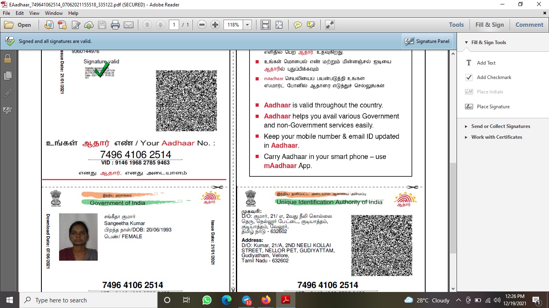Click the Print file icon
The height and width of the screenshot is (308, 549).
115,25
